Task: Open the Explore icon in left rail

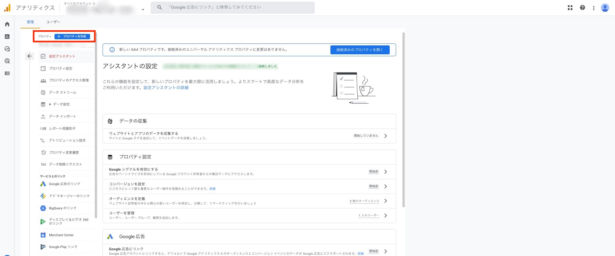Action: coord(7,49)
